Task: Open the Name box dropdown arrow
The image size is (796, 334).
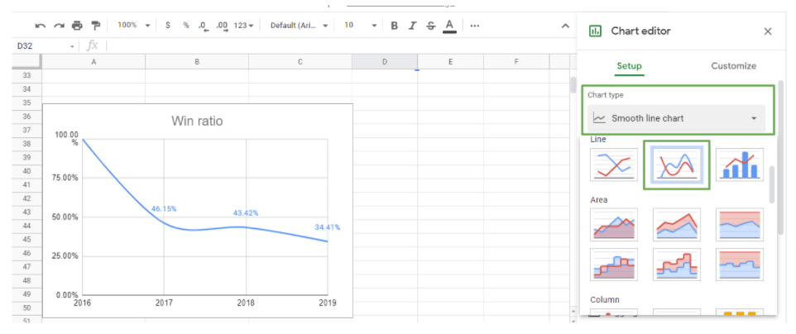Action: (x=72, y=46)
